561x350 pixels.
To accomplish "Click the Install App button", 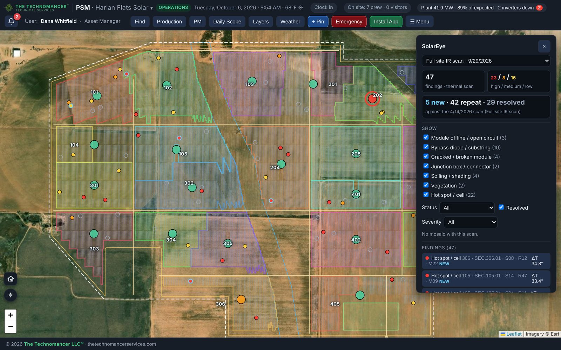I will point(386,22).
